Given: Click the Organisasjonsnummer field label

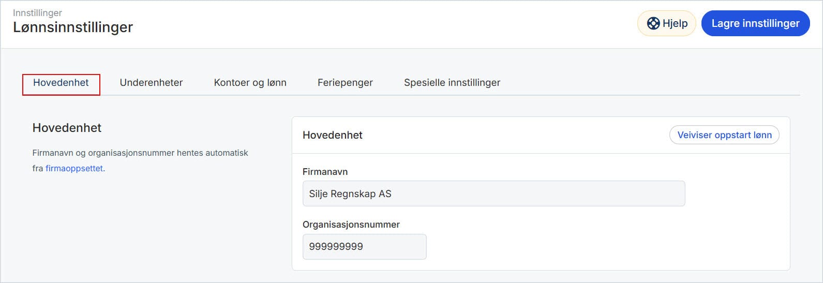Looking at the screenshot, I should pos(351,225).
